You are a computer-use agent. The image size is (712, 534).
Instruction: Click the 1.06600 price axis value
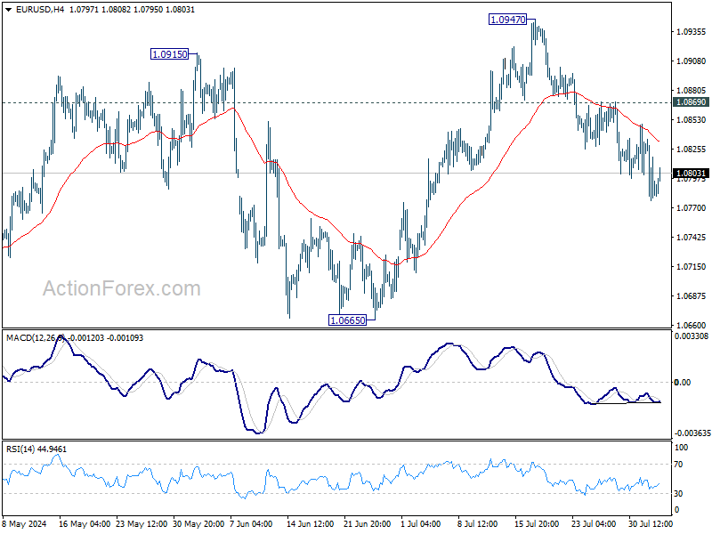692,325
